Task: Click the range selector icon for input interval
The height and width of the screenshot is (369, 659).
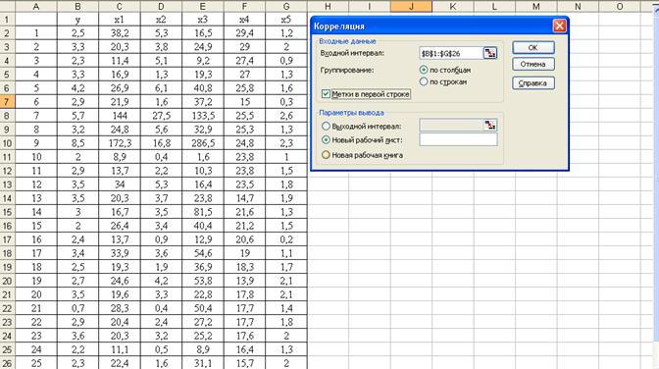Action: [490, 53]
